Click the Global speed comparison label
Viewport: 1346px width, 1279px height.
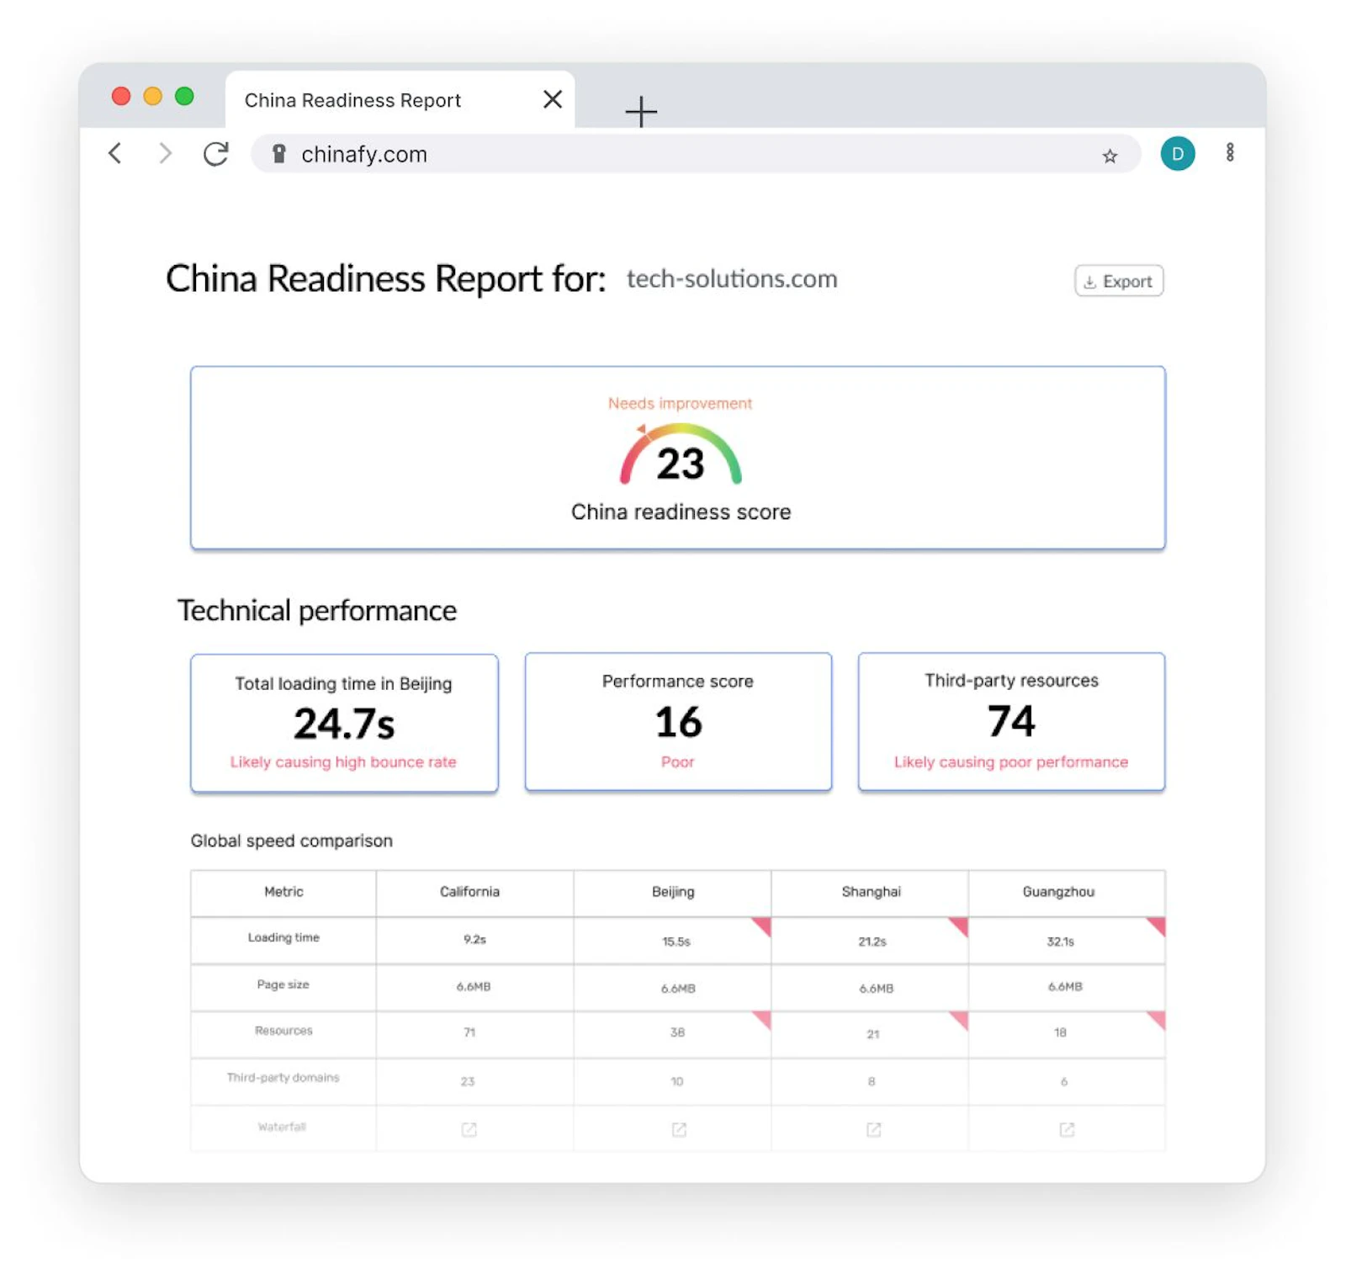click(x=291, y=841)
